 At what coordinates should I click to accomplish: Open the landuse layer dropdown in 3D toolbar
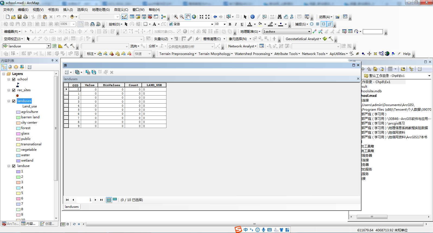point(49,46)
